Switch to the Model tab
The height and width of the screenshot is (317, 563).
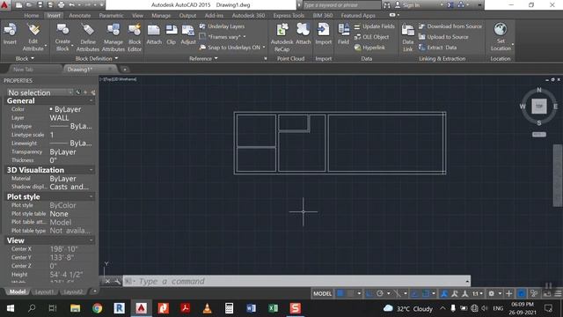(17, 291)
